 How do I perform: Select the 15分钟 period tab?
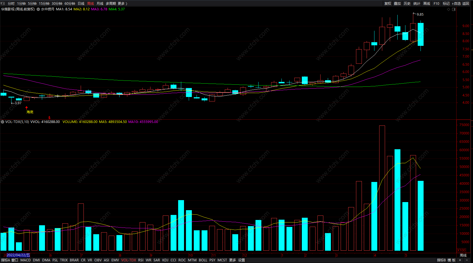(x=44, y=4)
